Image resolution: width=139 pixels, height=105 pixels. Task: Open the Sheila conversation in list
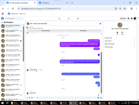tap(11, 70)
